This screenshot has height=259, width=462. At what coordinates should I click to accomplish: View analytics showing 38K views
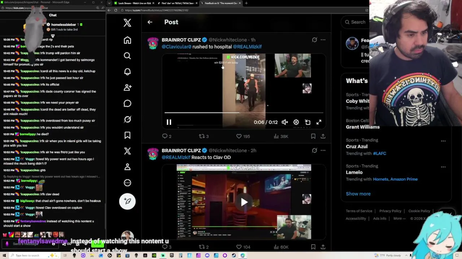(280, 136)
